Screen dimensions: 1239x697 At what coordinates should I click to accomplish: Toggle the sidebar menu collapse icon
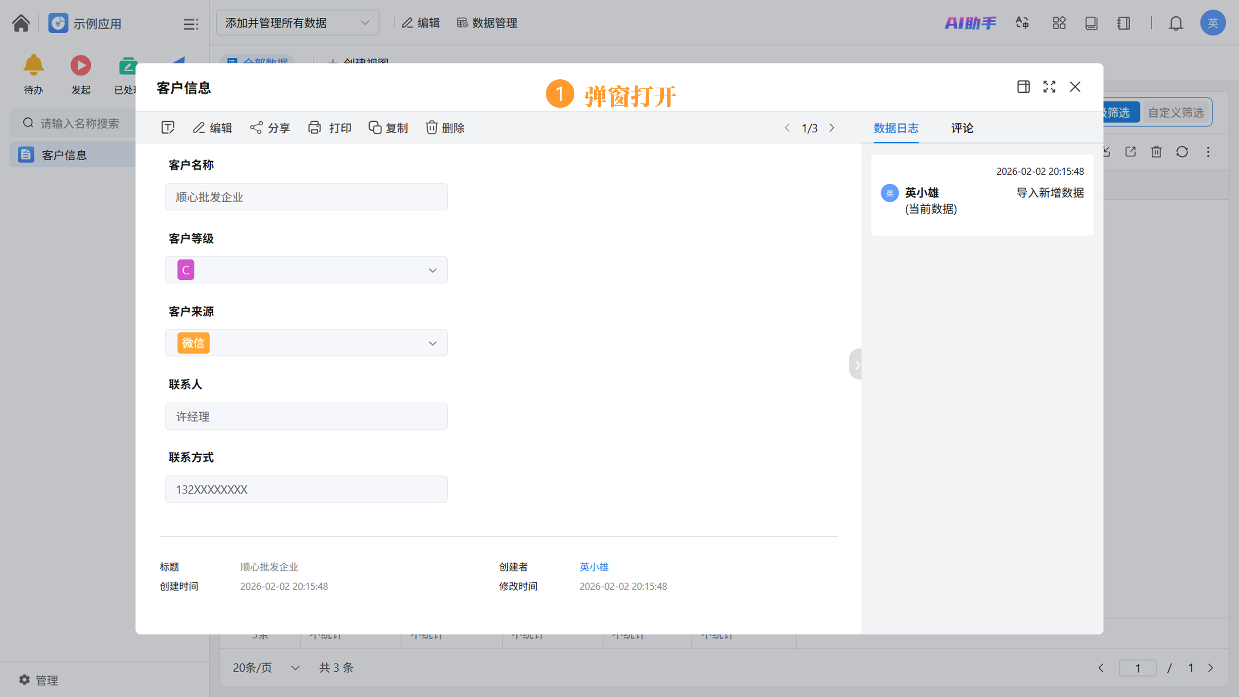190,24
